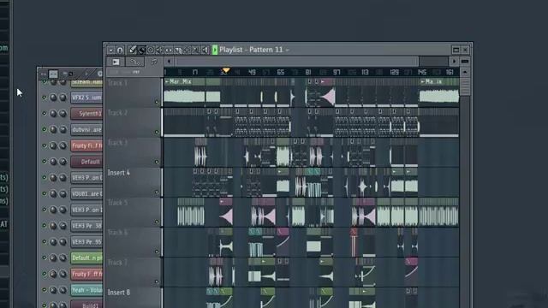Viewport: 548px width, 308px height.
Task: Click bar 145 on the Playlist ruler
Action: tap(422, 72)
